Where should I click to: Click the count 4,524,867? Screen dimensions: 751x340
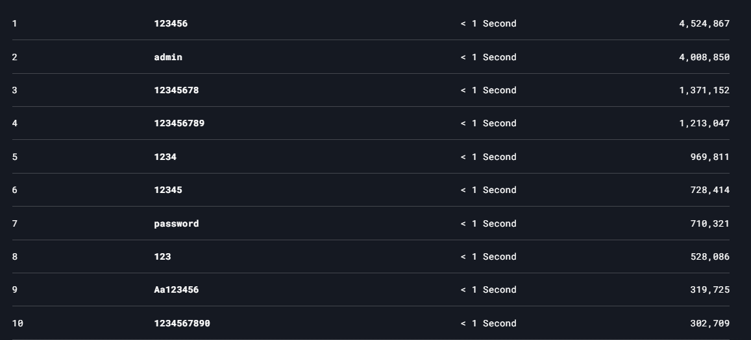click(x=704, y=24)
